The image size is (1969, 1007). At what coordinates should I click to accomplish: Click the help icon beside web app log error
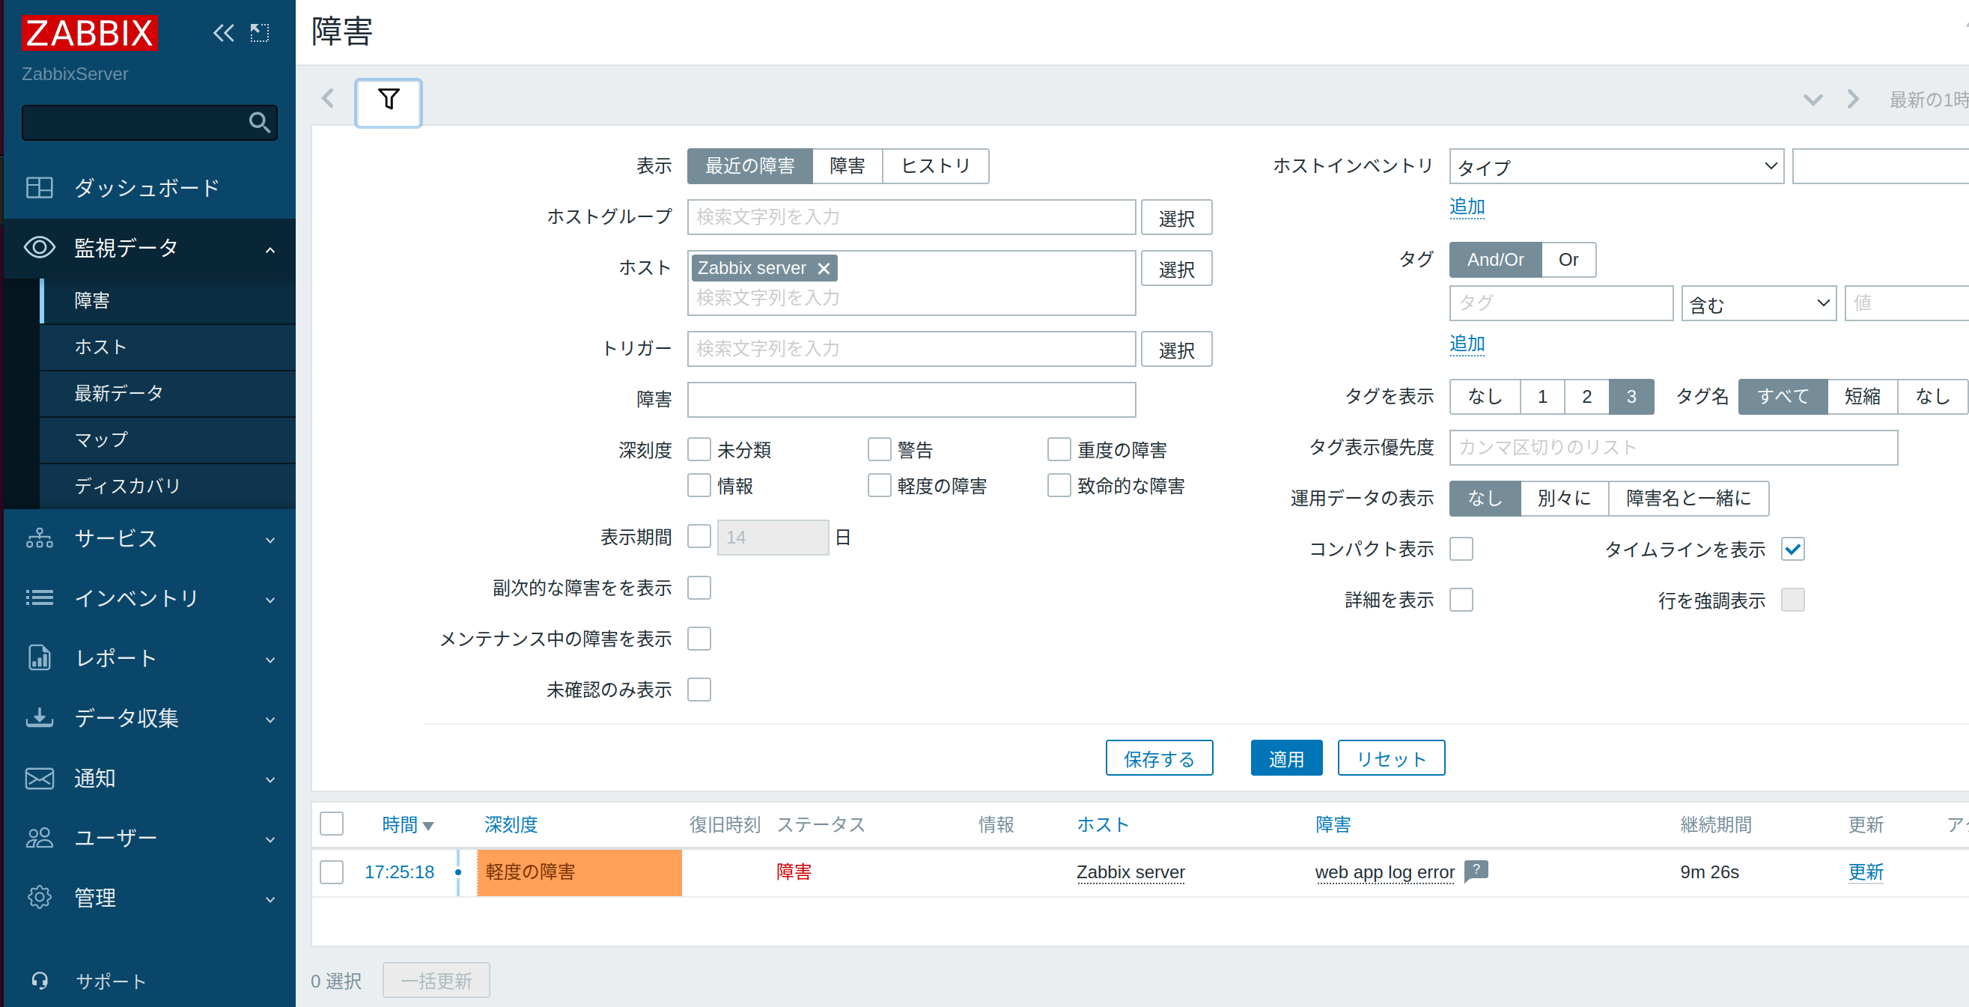[x=1476, y=870]
